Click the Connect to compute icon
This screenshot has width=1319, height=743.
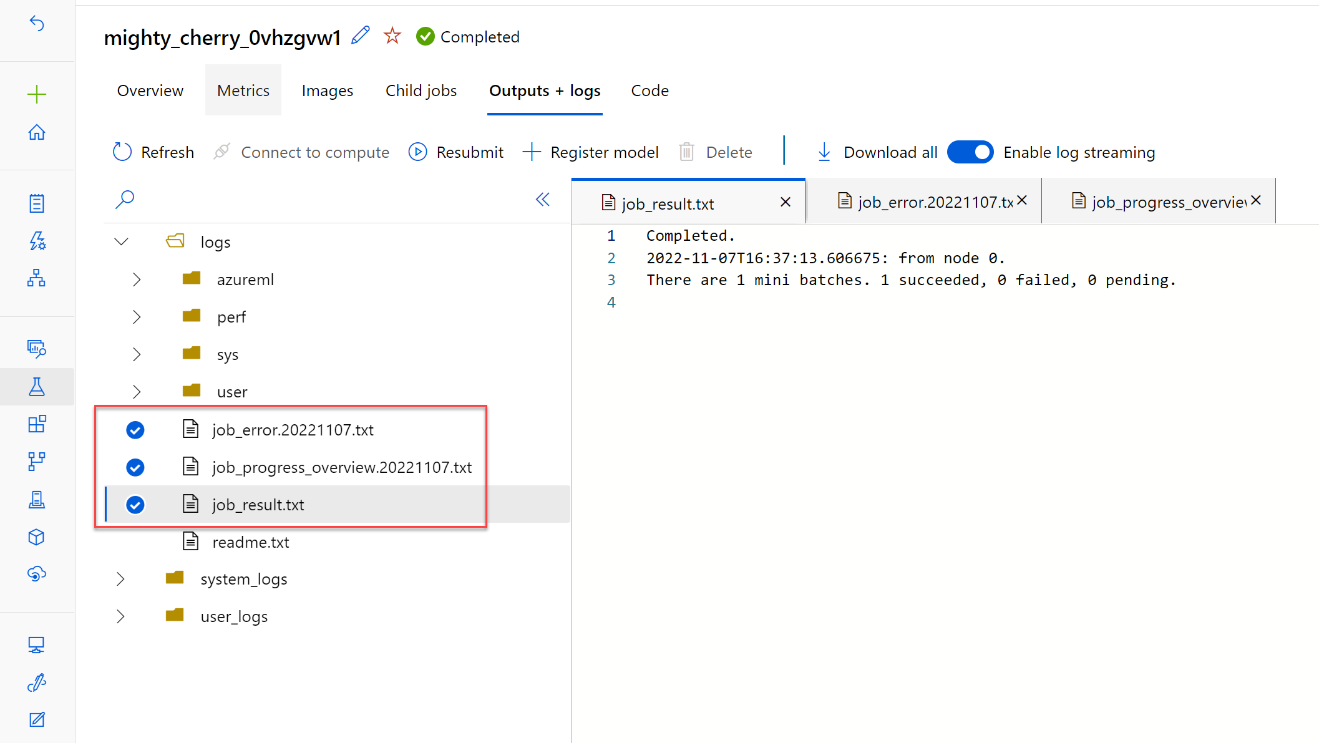point(223,152)
